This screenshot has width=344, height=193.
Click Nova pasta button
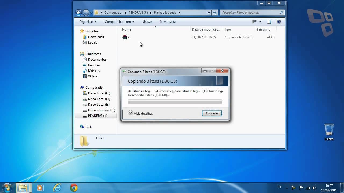168,22
